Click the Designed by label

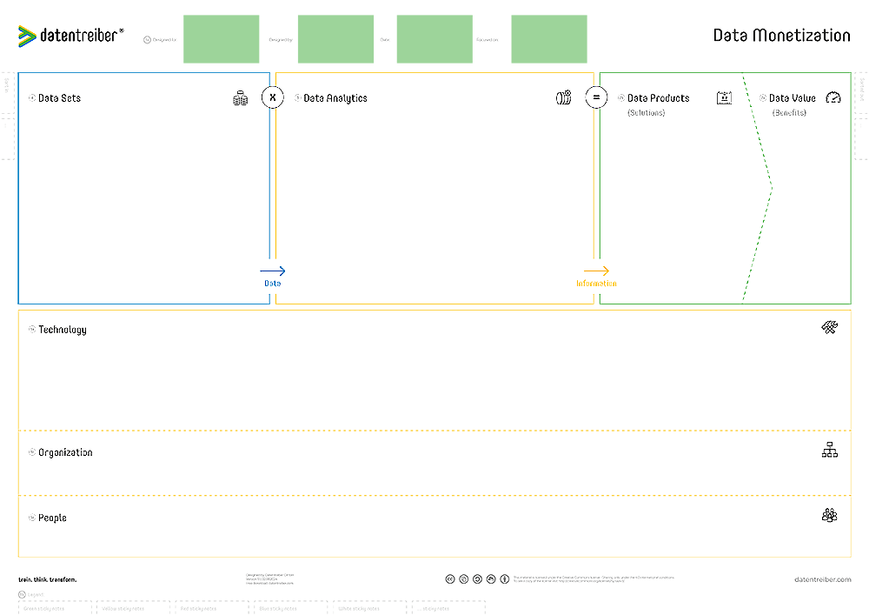click(281, 40)
